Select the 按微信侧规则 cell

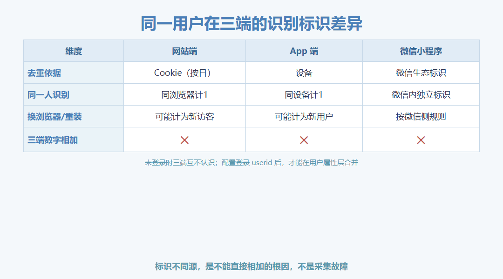(421, 116)
